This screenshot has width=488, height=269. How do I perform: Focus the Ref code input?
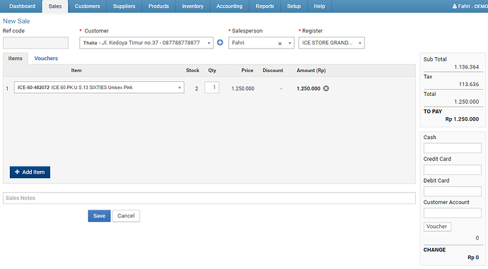tap(36, 43)
